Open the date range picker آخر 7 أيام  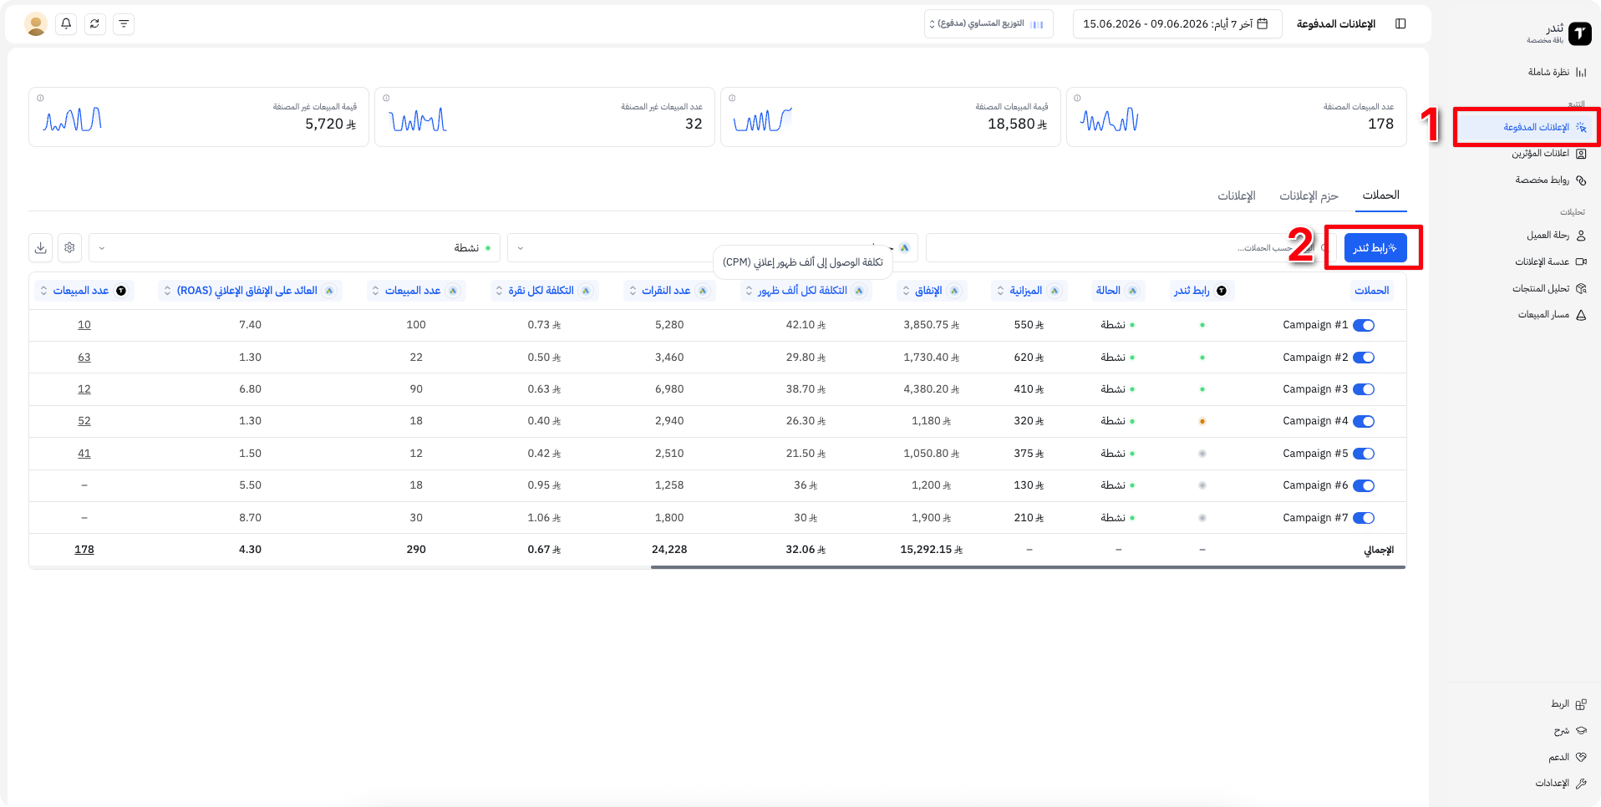click(x=1177, y=24)
